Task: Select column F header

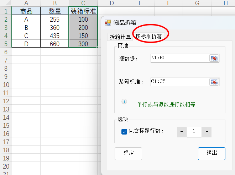Action: click(169, 3)
